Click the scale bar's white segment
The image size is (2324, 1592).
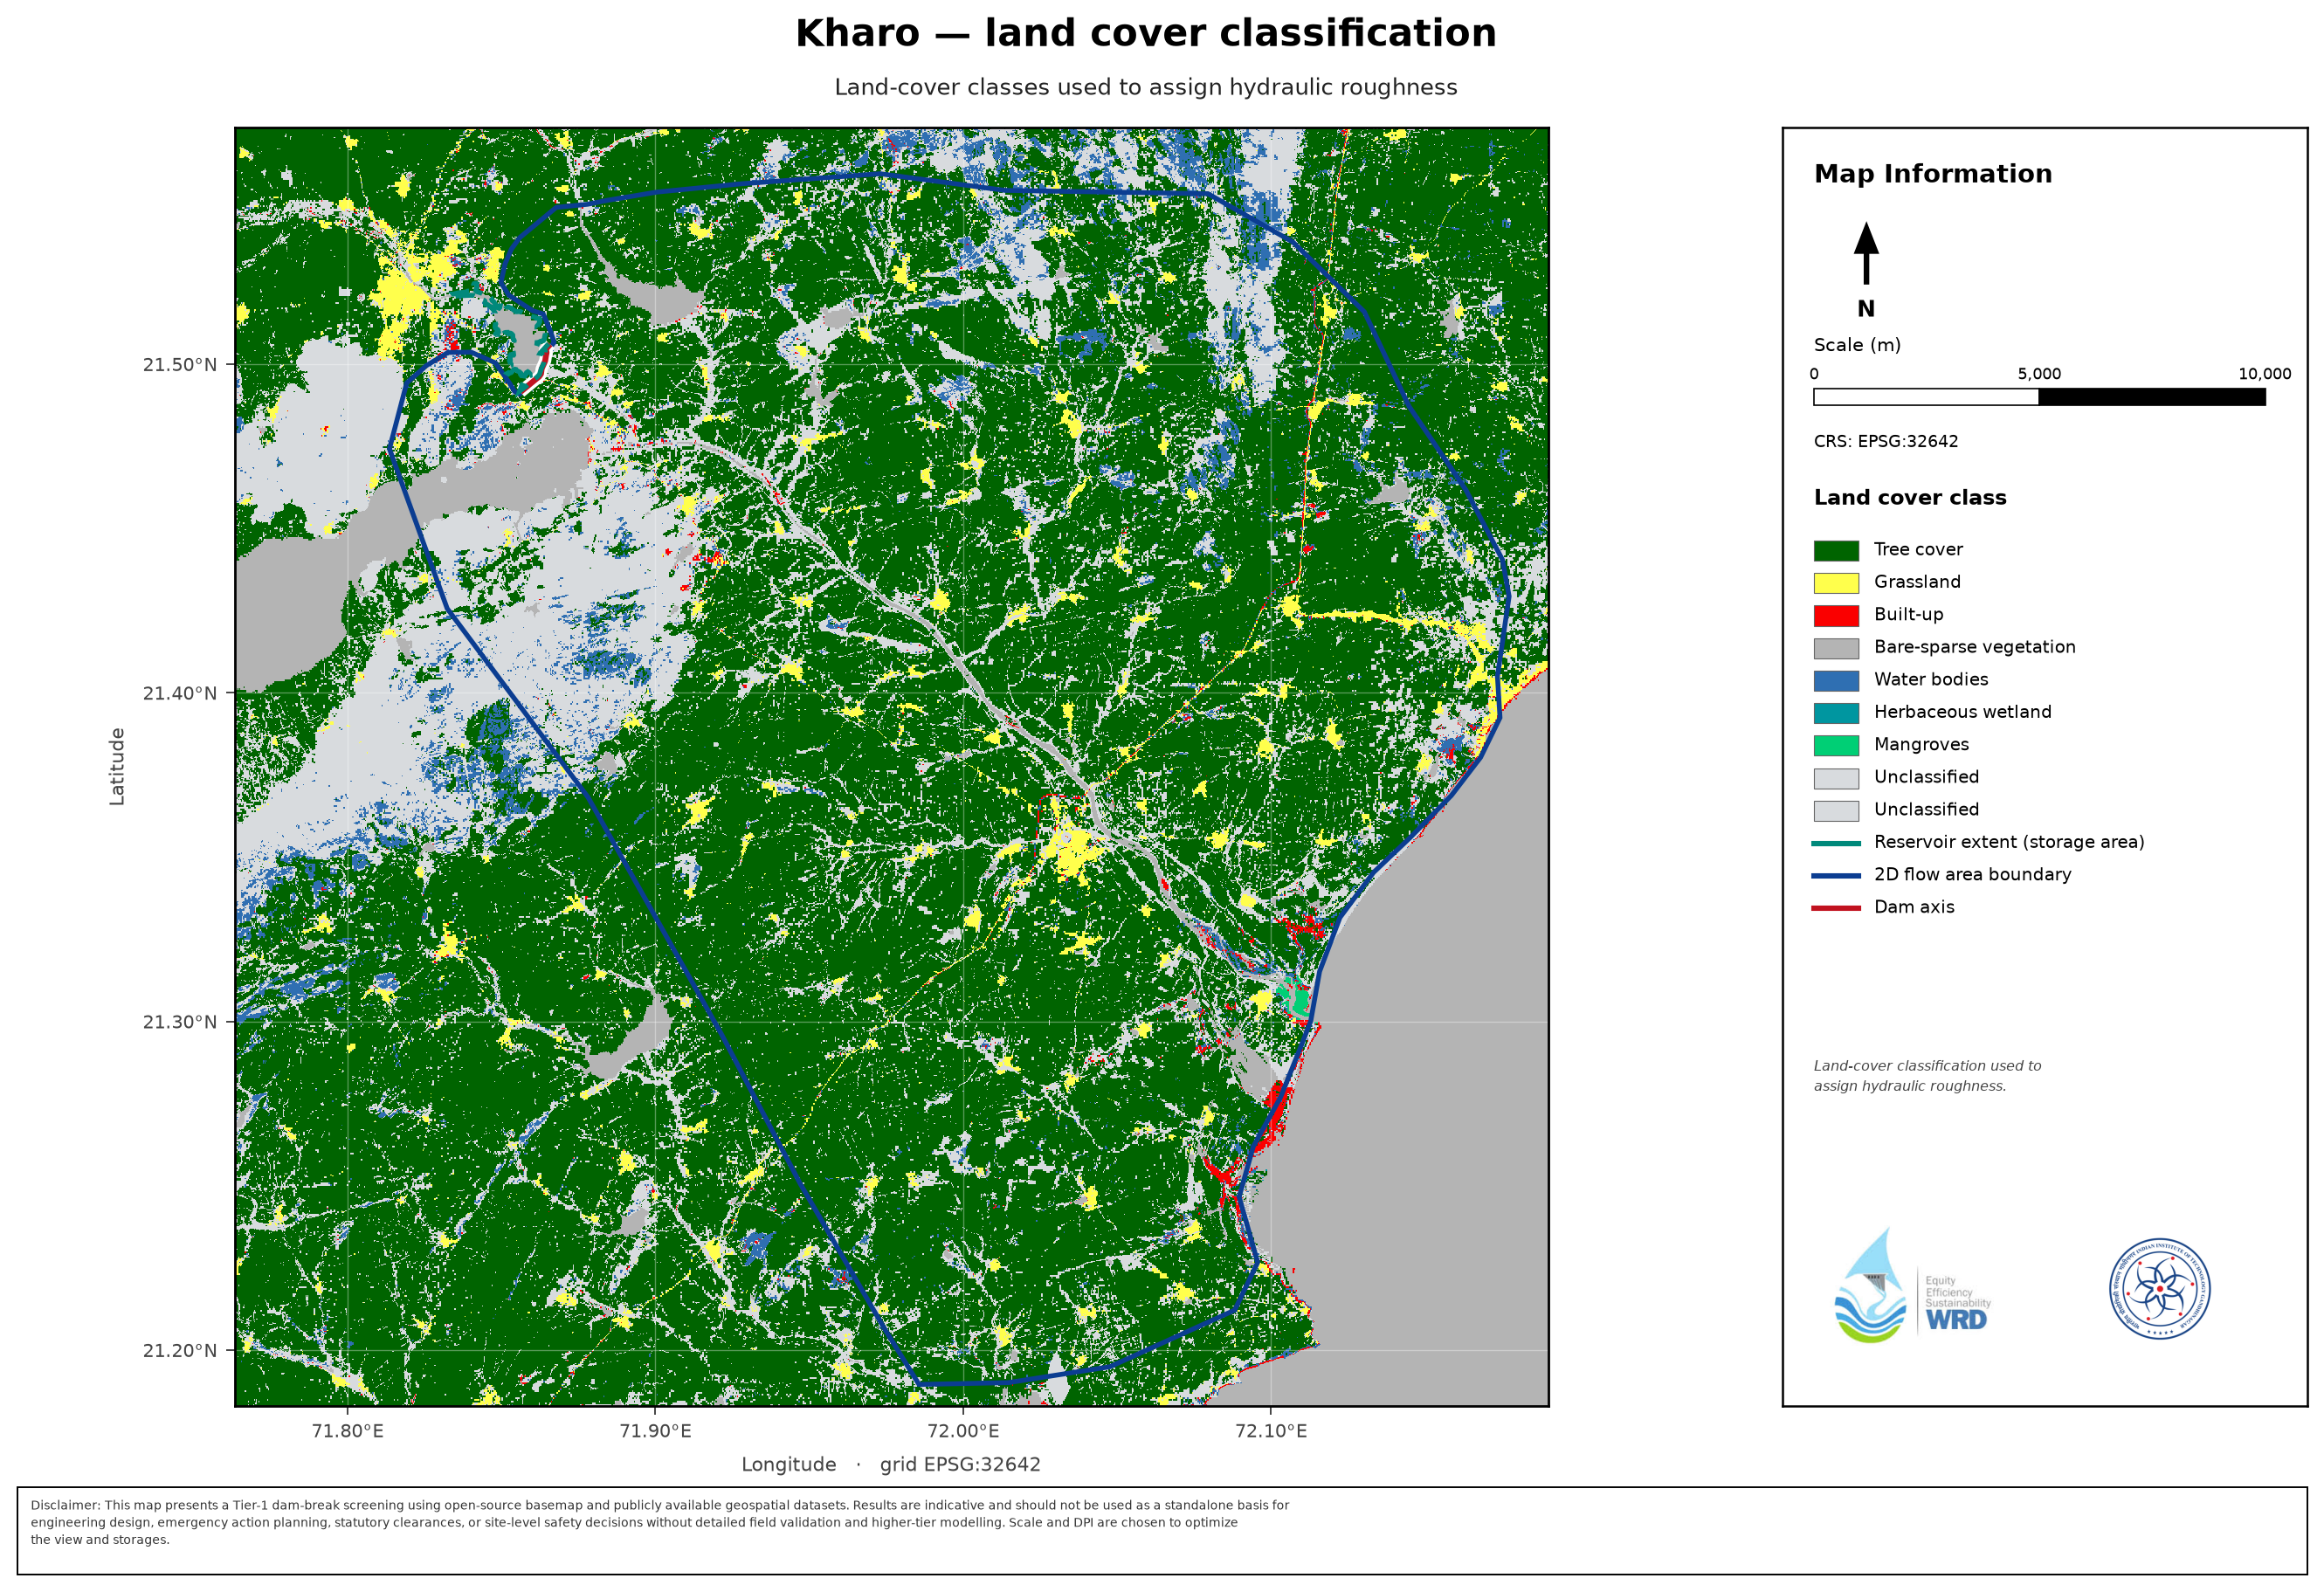tap(1926, 397)
